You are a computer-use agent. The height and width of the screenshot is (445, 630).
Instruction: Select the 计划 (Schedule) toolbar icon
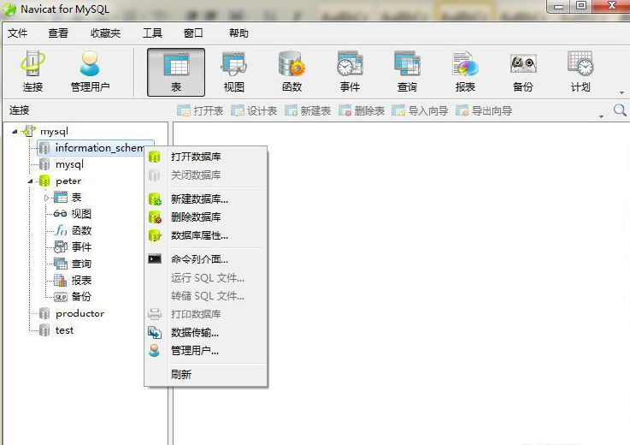click(x=580, y=72)
